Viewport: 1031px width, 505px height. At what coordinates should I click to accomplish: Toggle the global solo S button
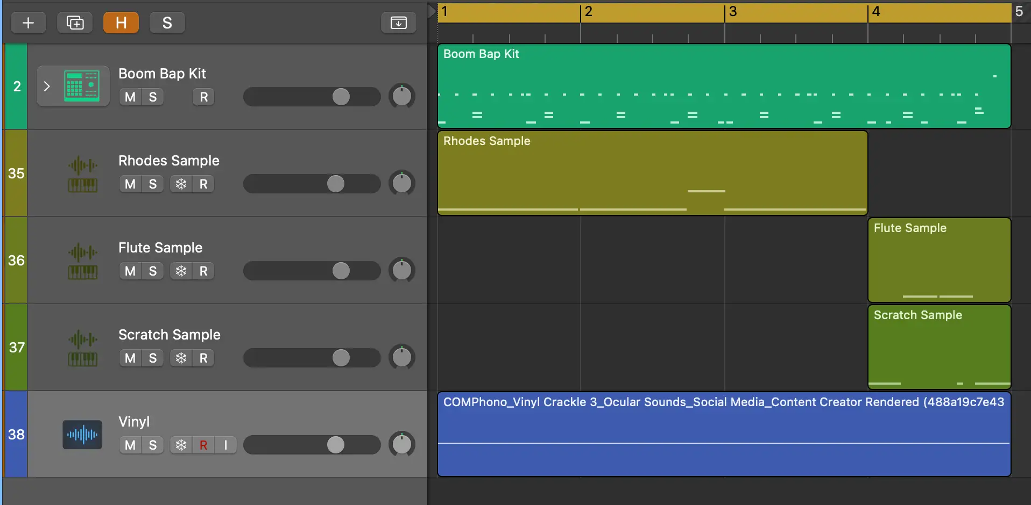[167, 23]
